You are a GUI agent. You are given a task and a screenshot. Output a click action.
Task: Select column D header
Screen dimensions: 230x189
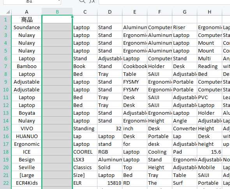(x=110, y=12)
